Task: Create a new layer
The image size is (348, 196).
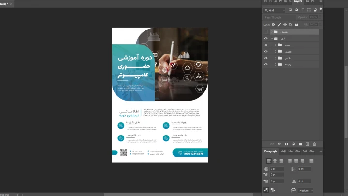Action: tap(307, 144)
